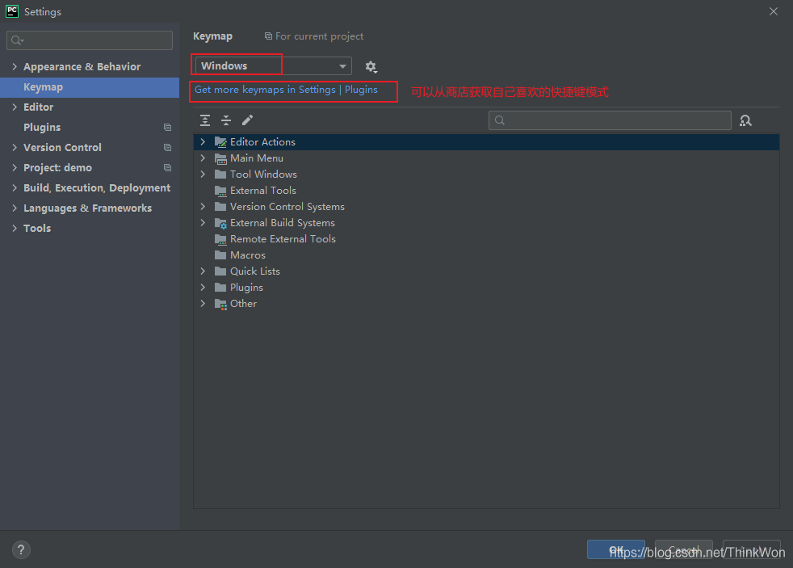Image resolution: width=793 pixels, height=568 pixels.
Task: Expand Appearance & Behavior settings section
Action: [15, 67]
